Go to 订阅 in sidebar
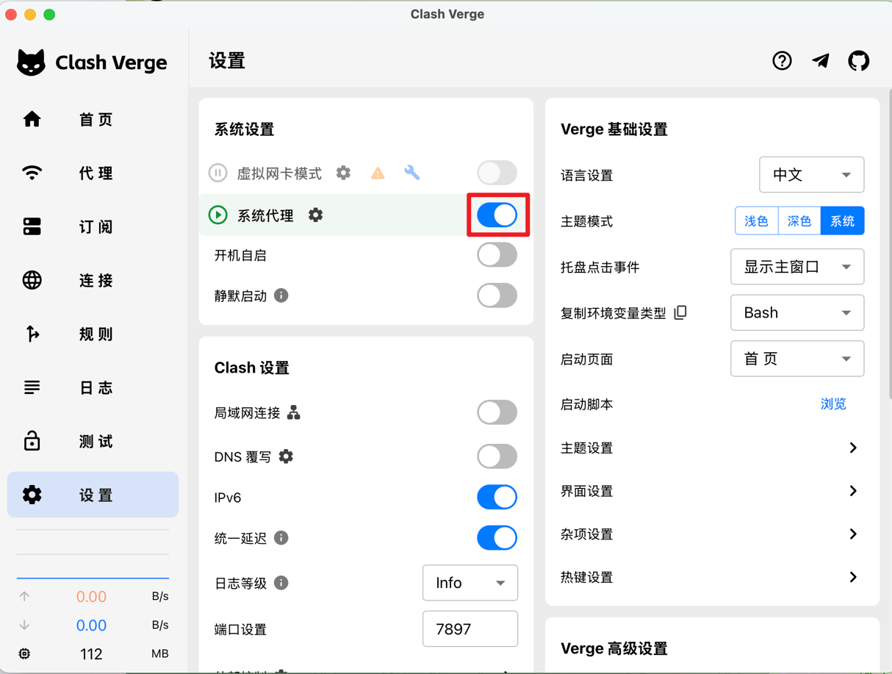This screenshot has width=892, height=674. (93, 226)
